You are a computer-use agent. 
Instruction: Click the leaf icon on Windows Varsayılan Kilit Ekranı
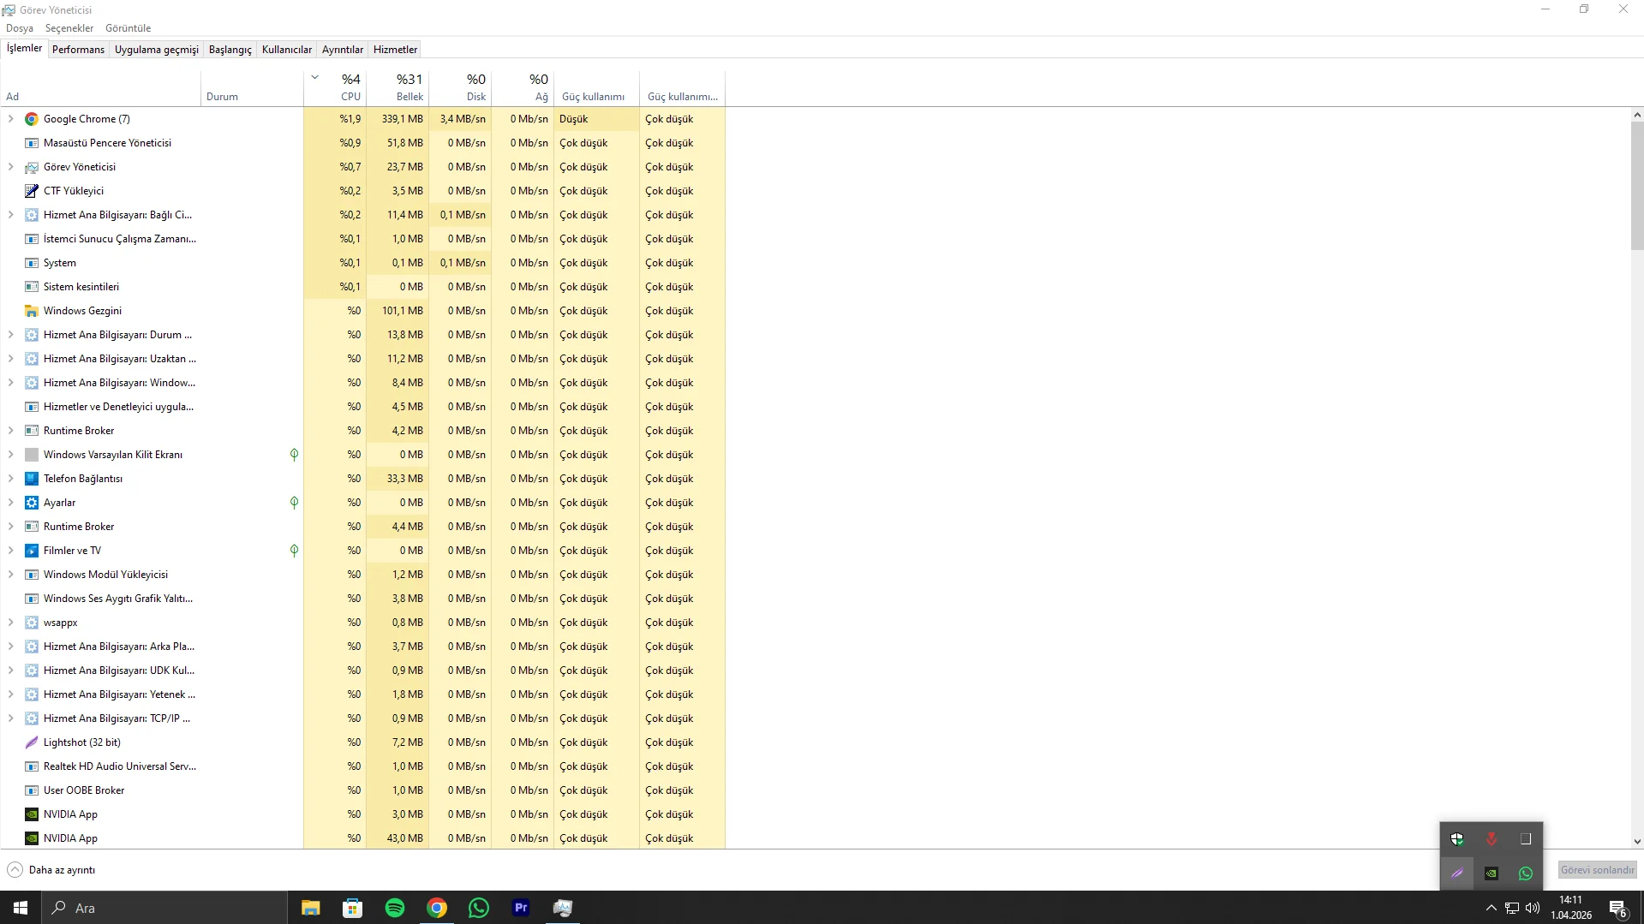(294, 455)
